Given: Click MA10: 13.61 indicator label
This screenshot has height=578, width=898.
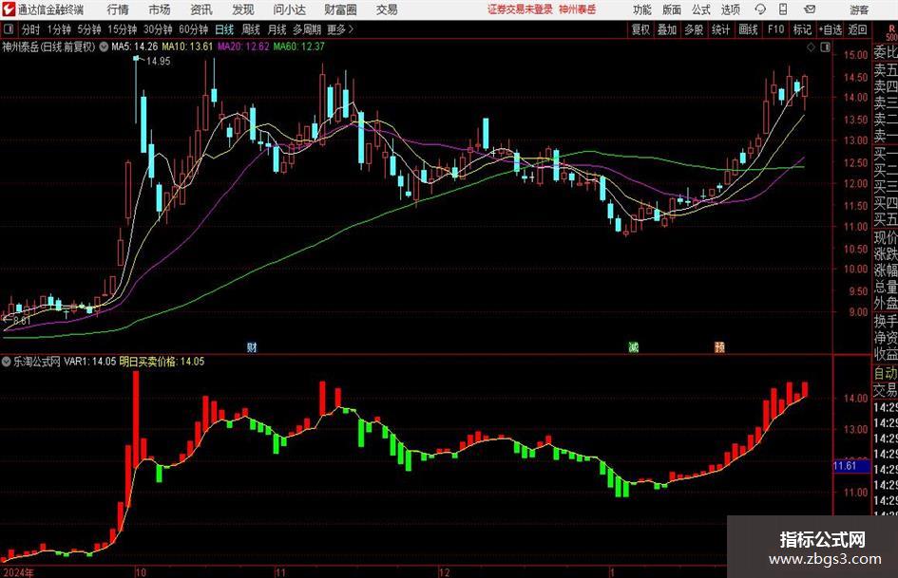Looking at the screenshot, I should (x=187, y=47).
